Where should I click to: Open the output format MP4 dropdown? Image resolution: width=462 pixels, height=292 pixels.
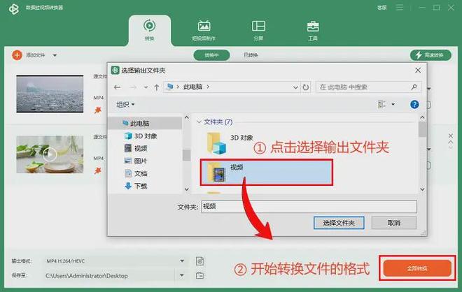[x=182, y=261]
